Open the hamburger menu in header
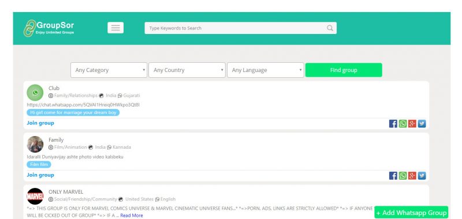This screenshot has width=462, height=219. pos(115,28)
